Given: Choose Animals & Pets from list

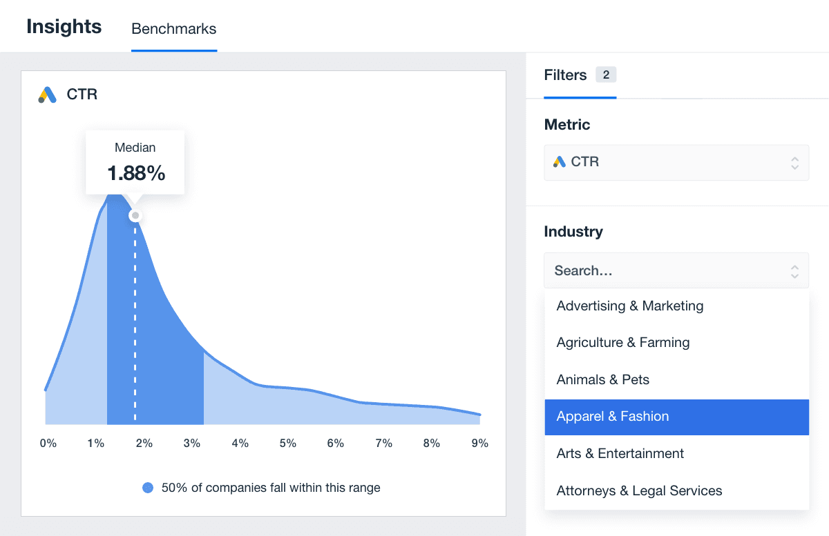Looking at the screenshot, I should (x=603, y=380).
